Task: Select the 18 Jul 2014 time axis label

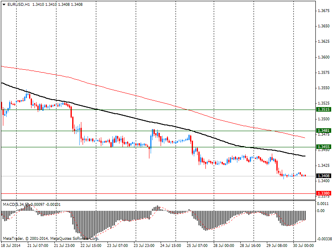Action: (11, 245)
